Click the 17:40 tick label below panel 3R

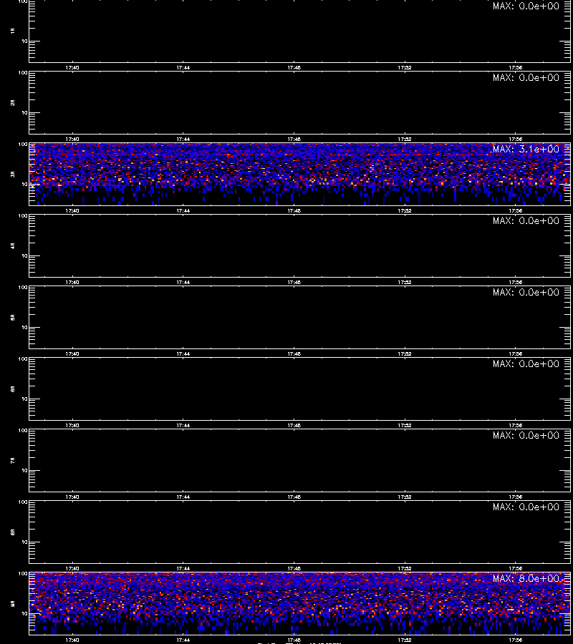click(x=72, y=210)
